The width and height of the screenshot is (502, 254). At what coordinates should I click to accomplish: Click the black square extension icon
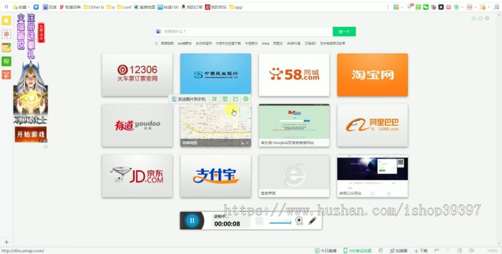(441, 7)
